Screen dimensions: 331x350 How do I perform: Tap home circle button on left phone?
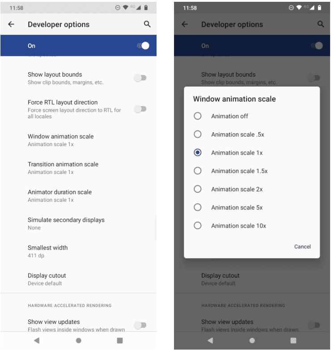click(78, 341)
